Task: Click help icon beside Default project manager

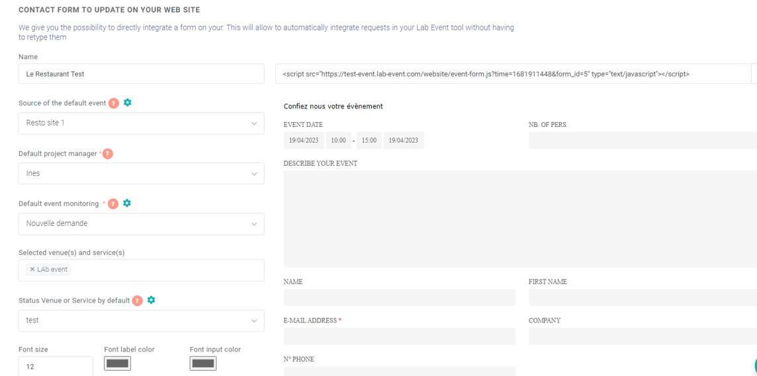Action: [108, 154]
